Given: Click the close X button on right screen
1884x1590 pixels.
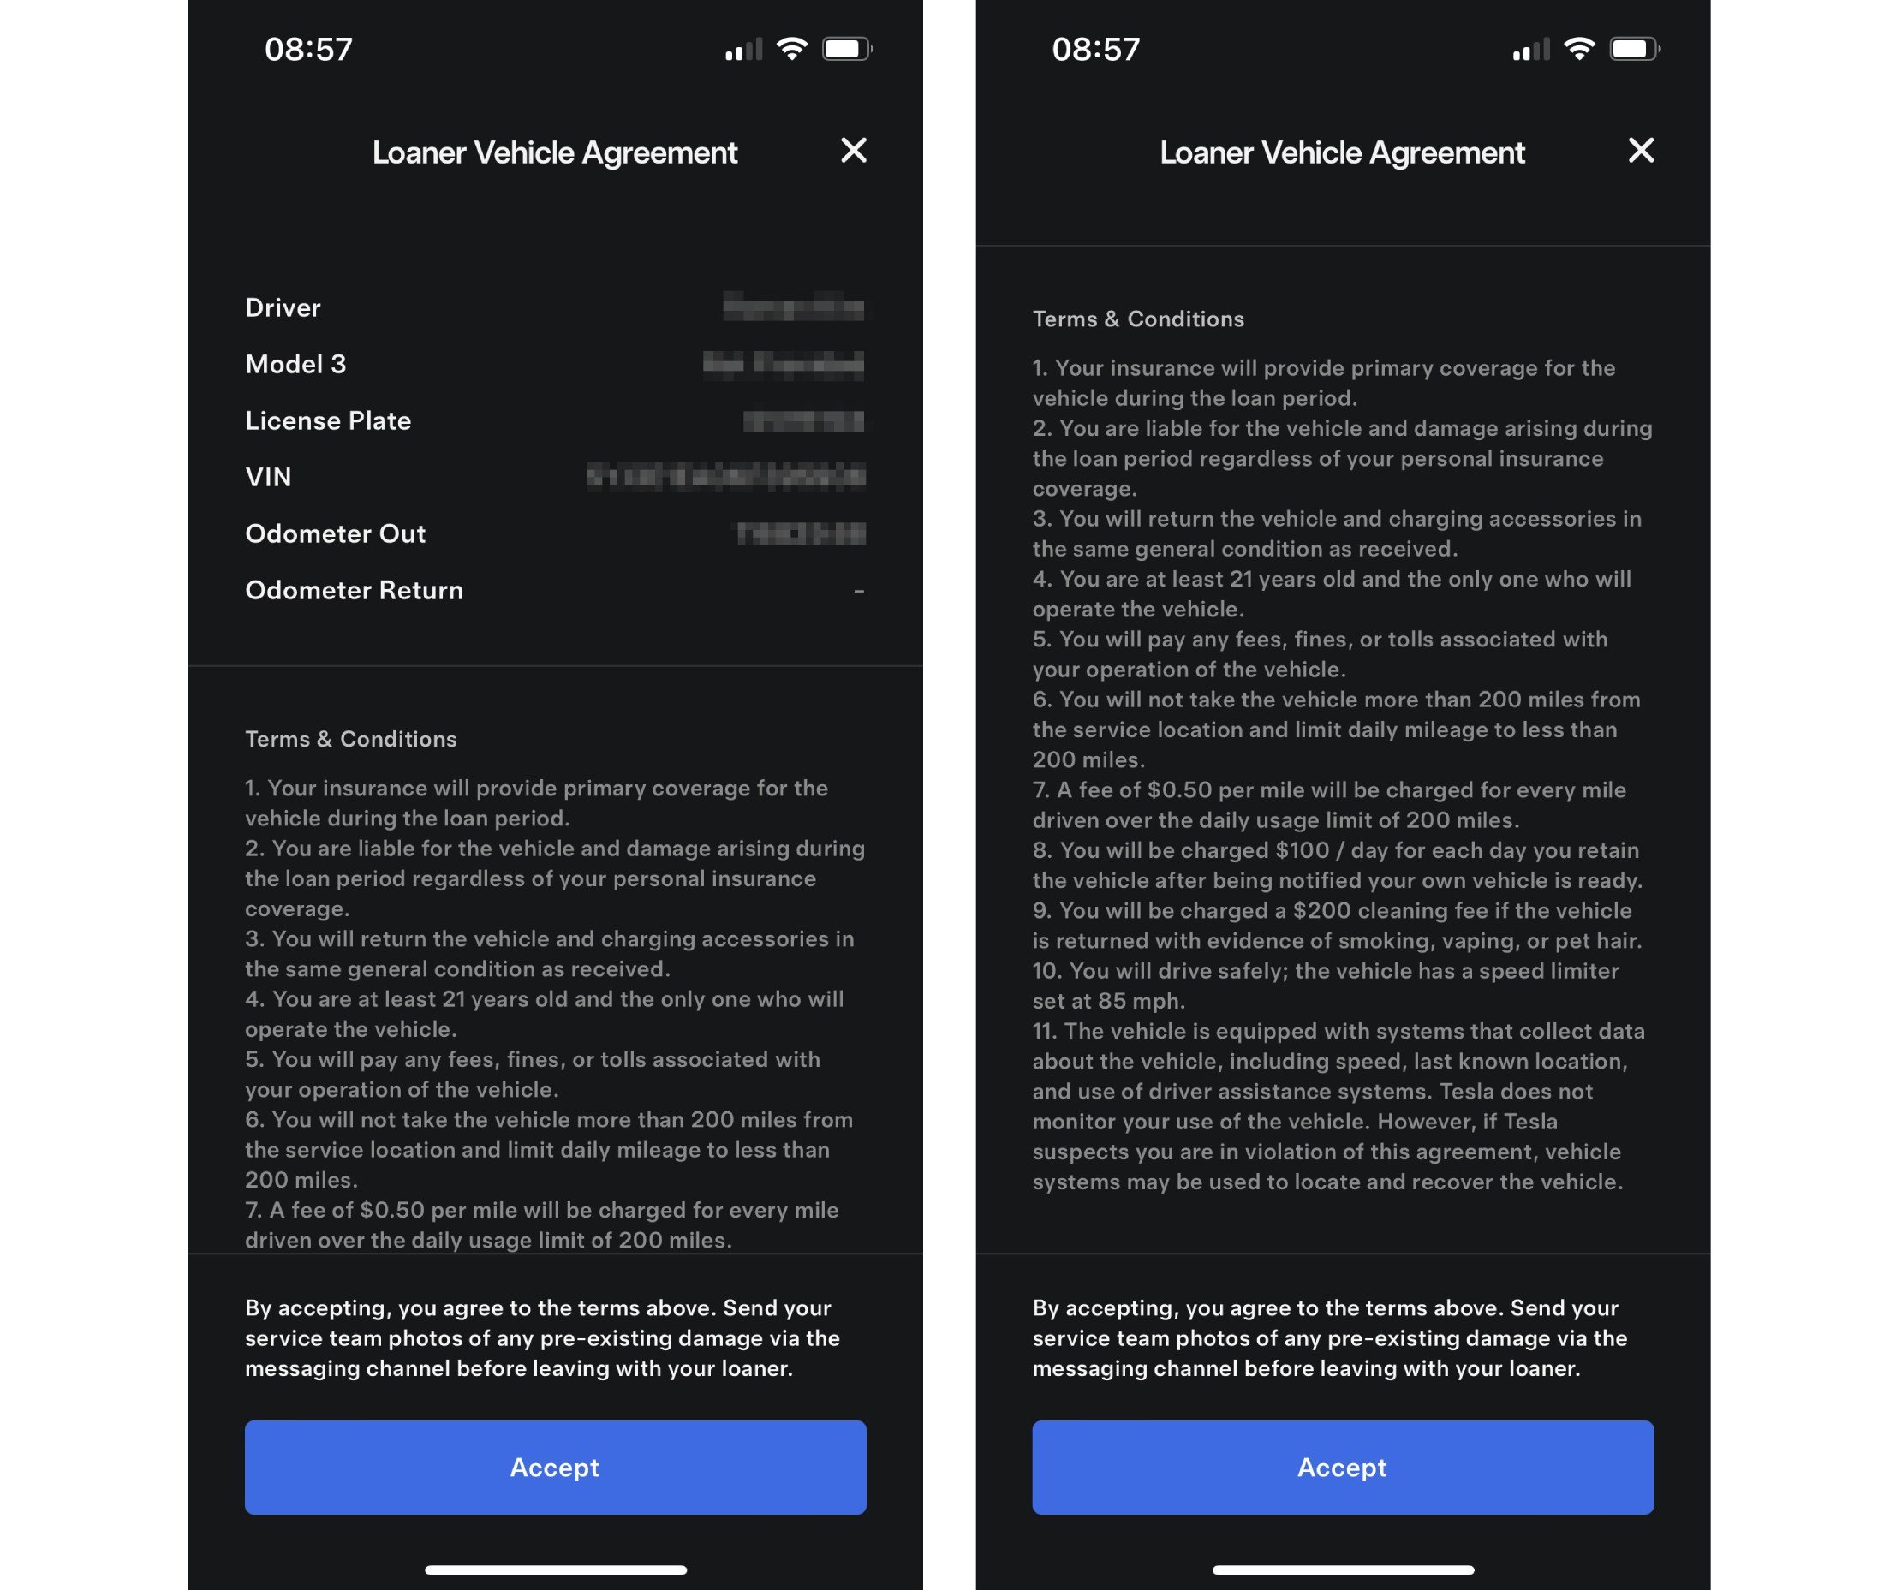Looking at the screenshot, I should point(1639,150).
